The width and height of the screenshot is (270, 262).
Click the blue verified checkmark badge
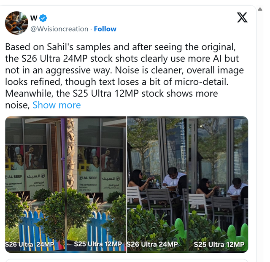(x=43, y=18)
